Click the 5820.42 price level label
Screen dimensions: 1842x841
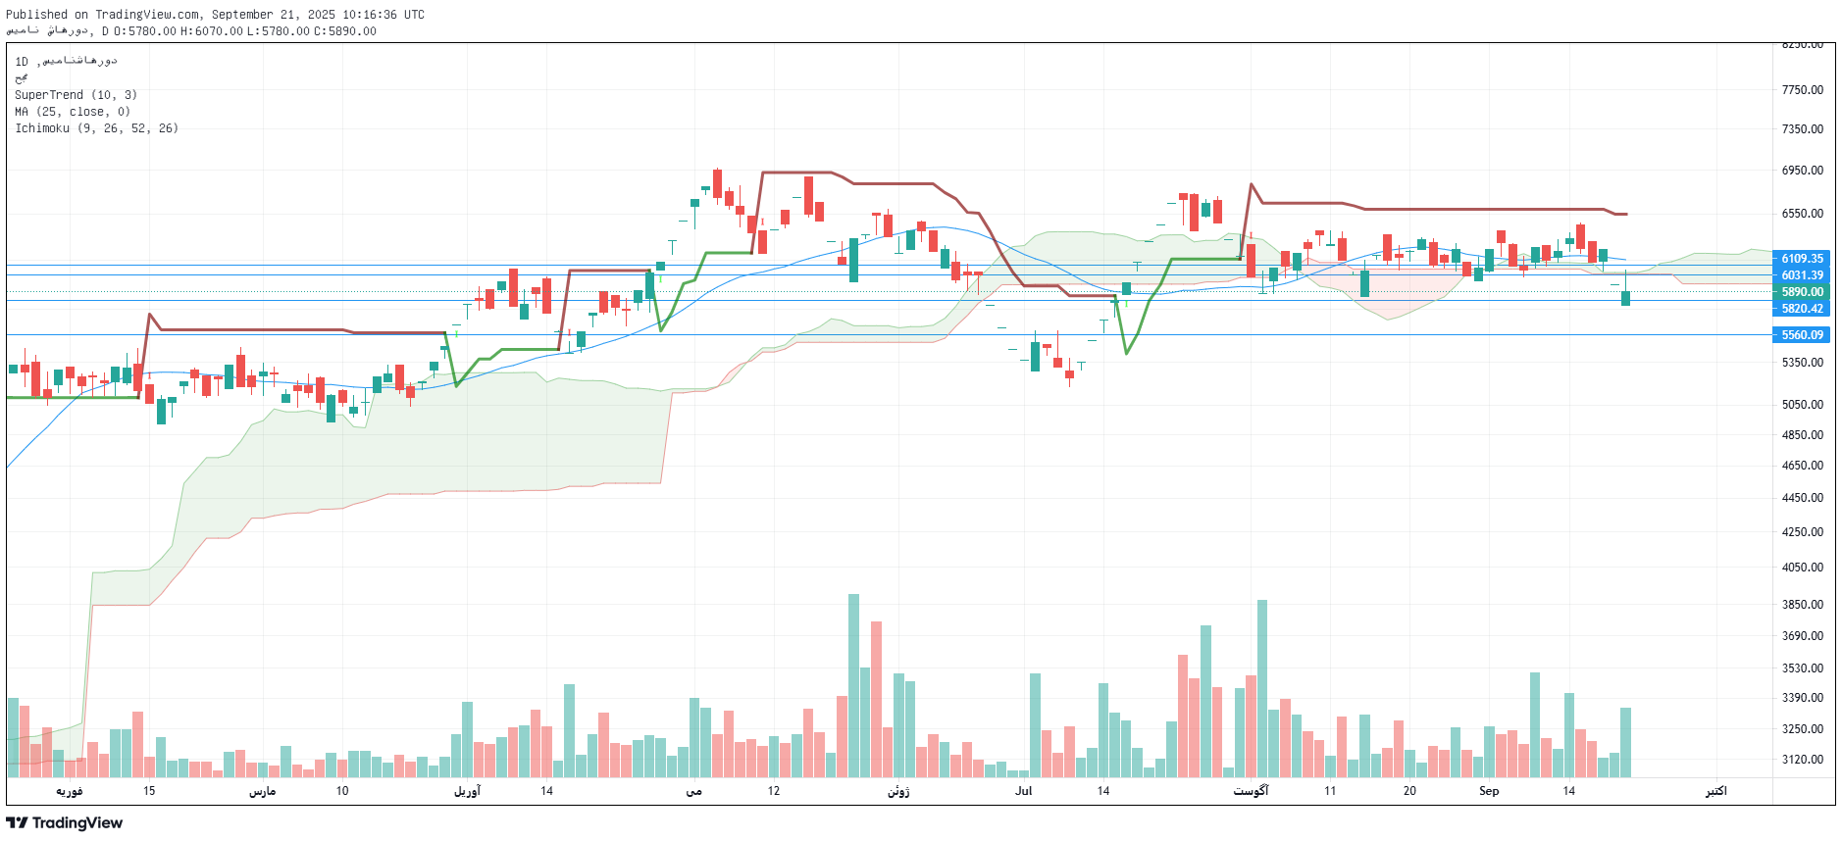1802,309
